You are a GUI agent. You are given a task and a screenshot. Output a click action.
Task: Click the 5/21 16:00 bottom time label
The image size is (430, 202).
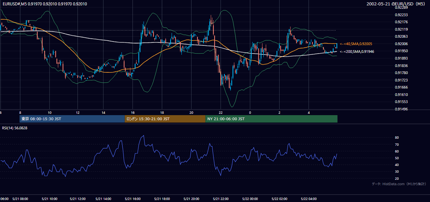point(133,199)
